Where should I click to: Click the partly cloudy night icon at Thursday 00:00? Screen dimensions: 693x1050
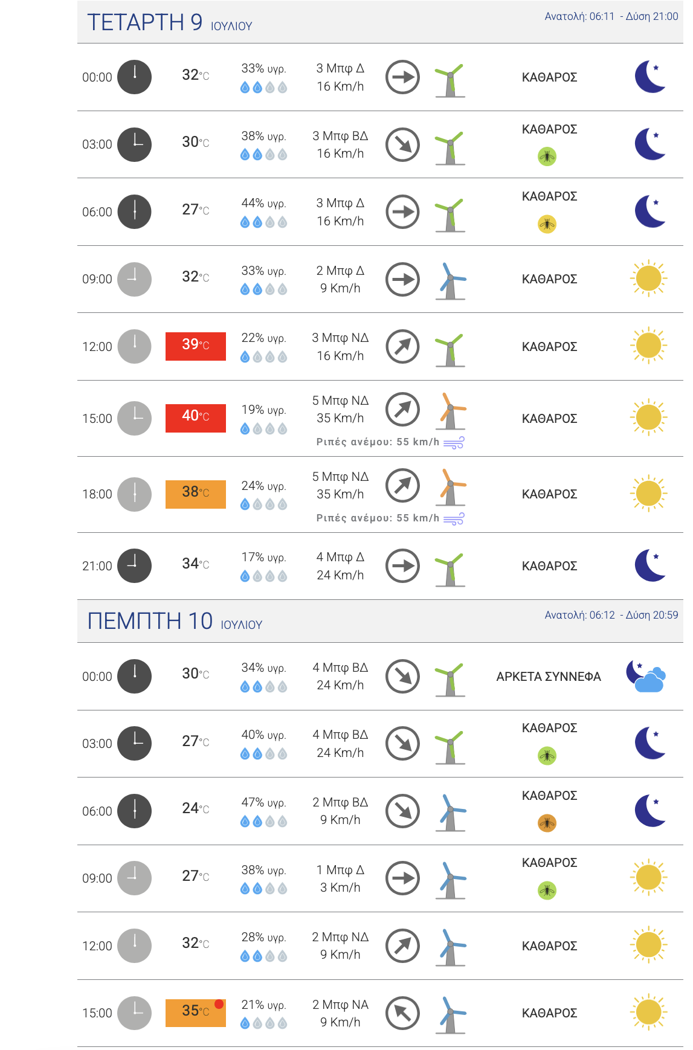(646, 676)
